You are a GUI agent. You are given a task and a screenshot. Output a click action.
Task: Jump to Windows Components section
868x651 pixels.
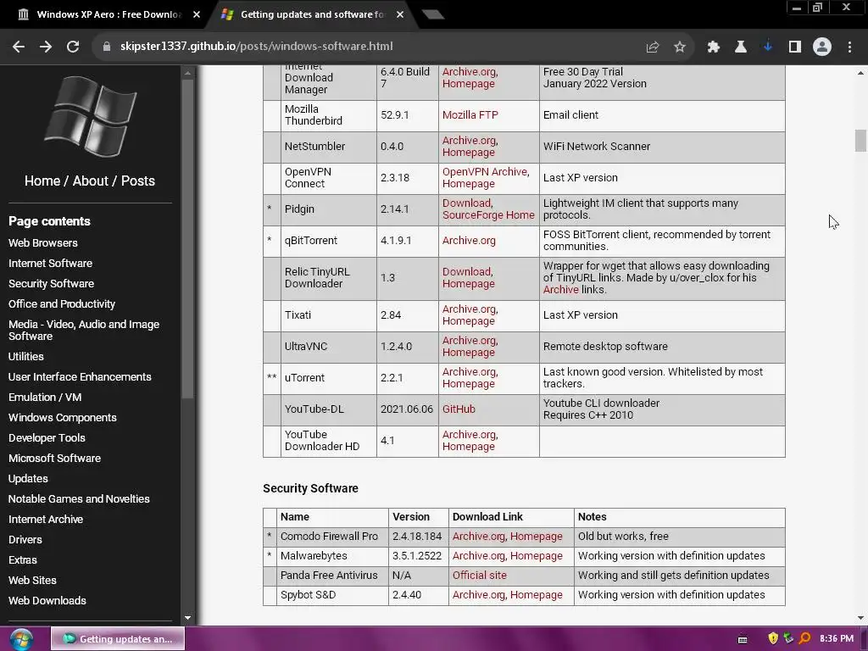click(63, 418)
